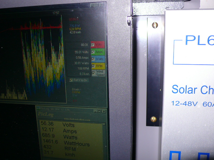Click the small square button atop readings panel
The image size is (214, 160).
104,124
